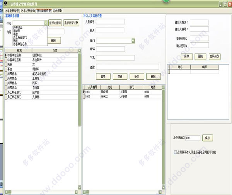Focus the 确认密码 input field
The width and height of the screenshot is (232, 195).
click(200, 45)
